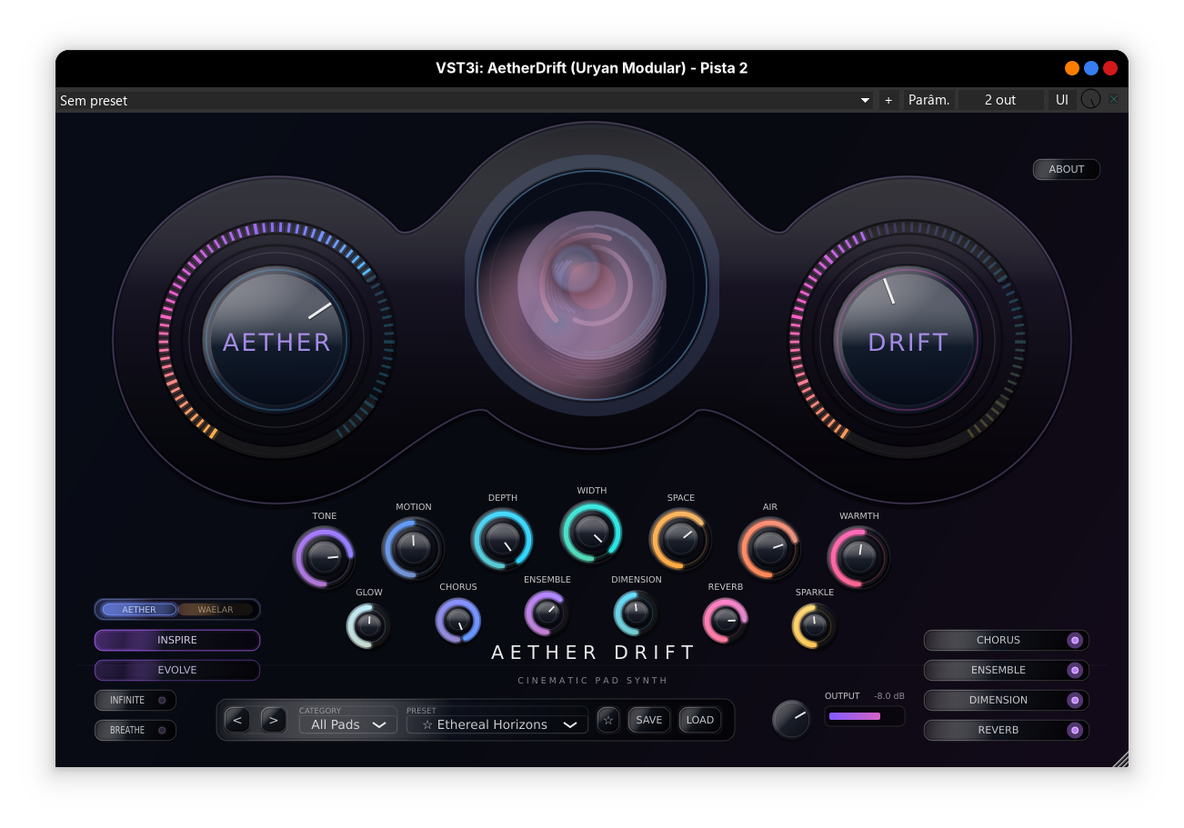This screenshot has height=828, width=1184.
Task: Click the ABOUT button
Action: click(x=1067, y=169)
